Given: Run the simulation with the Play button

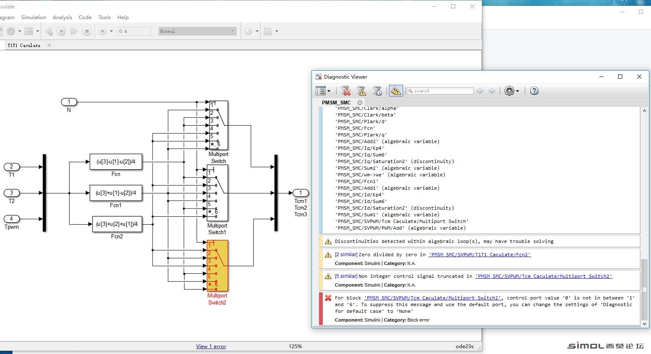Looking at the screenshot, I should click(x=61, y=31).
